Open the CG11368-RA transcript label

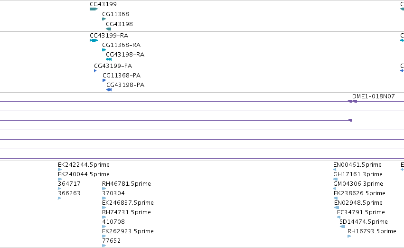pos(122,45)
